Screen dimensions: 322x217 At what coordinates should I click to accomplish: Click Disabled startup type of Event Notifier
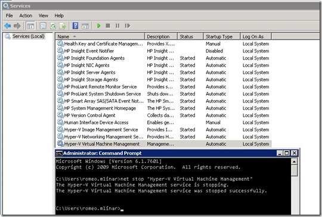(x=214, y=51)
